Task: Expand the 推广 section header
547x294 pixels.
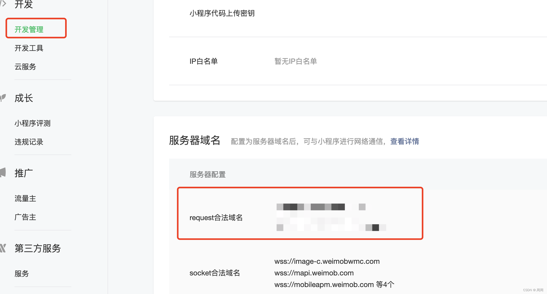Action: click(x=24, y=173)
